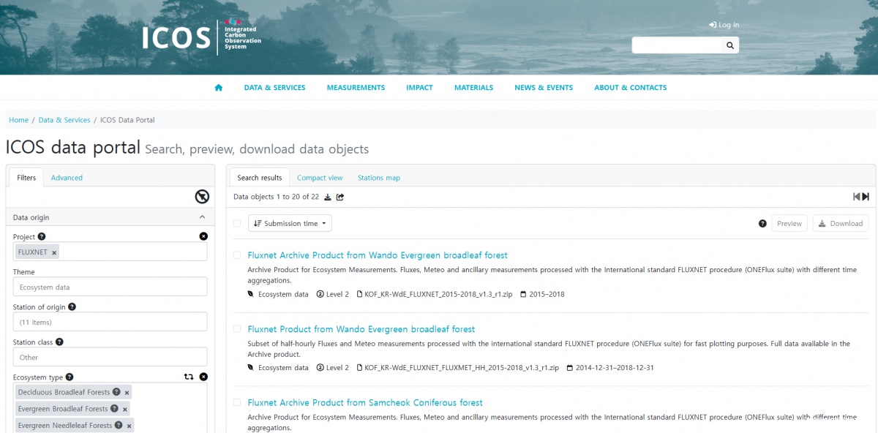Screen dimensions: 878x433
Task: Open Fluxnet Archive Product from Samcheok link
Action: [x=365, y=403]
